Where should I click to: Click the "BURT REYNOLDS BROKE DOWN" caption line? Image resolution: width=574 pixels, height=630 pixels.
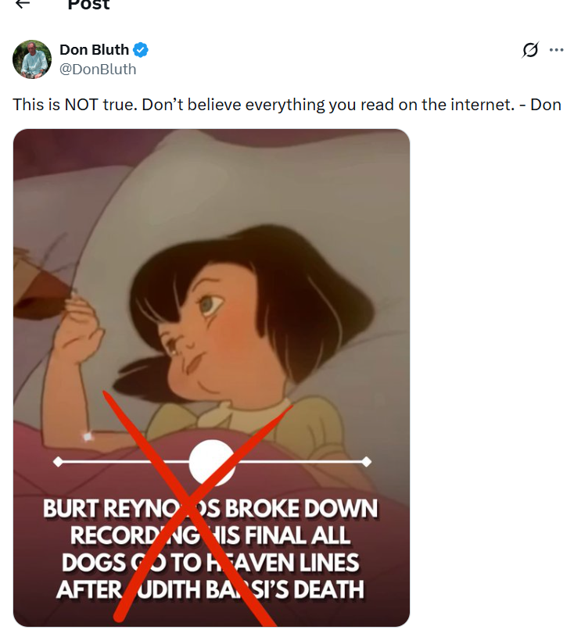click(210, 509)
